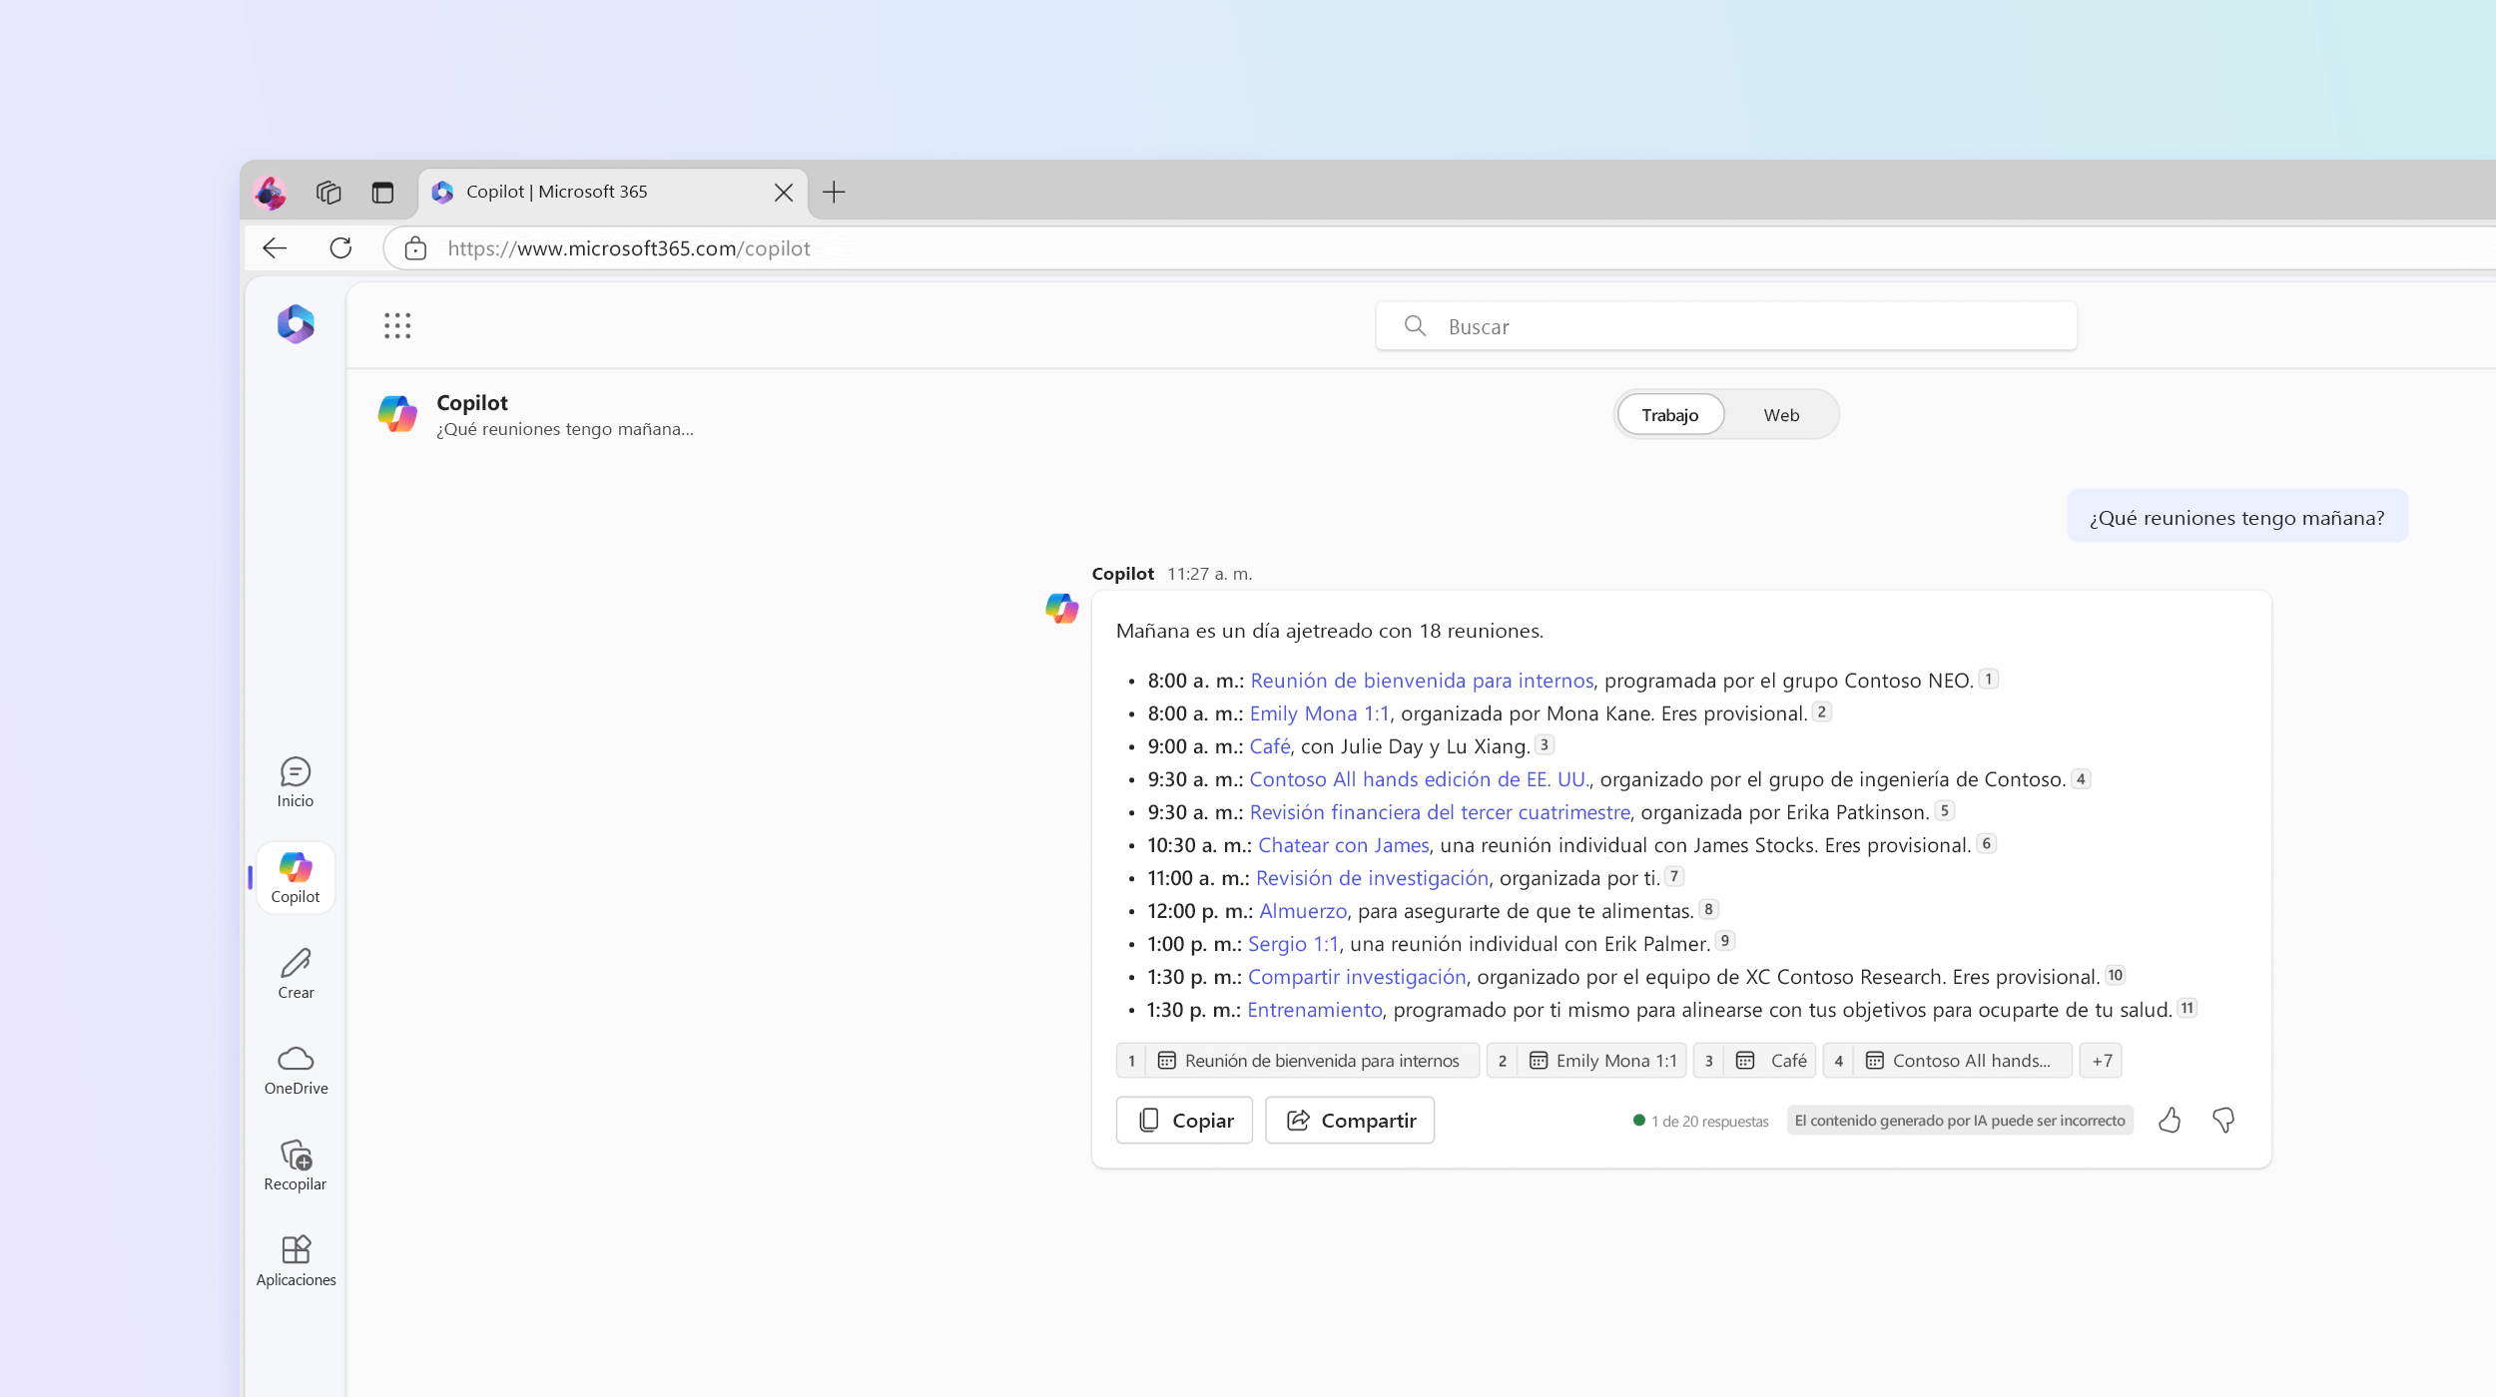Switch to Trabajo mode

[x=1669, y=415]
